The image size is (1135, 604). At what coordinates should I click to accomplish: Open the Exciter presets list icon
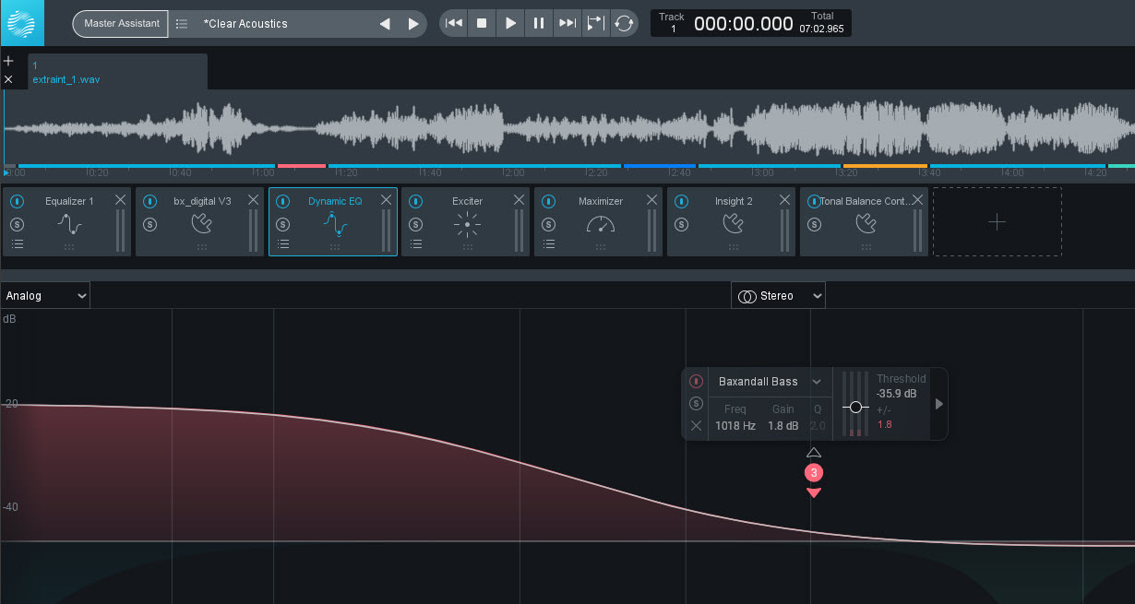point(416,244)
